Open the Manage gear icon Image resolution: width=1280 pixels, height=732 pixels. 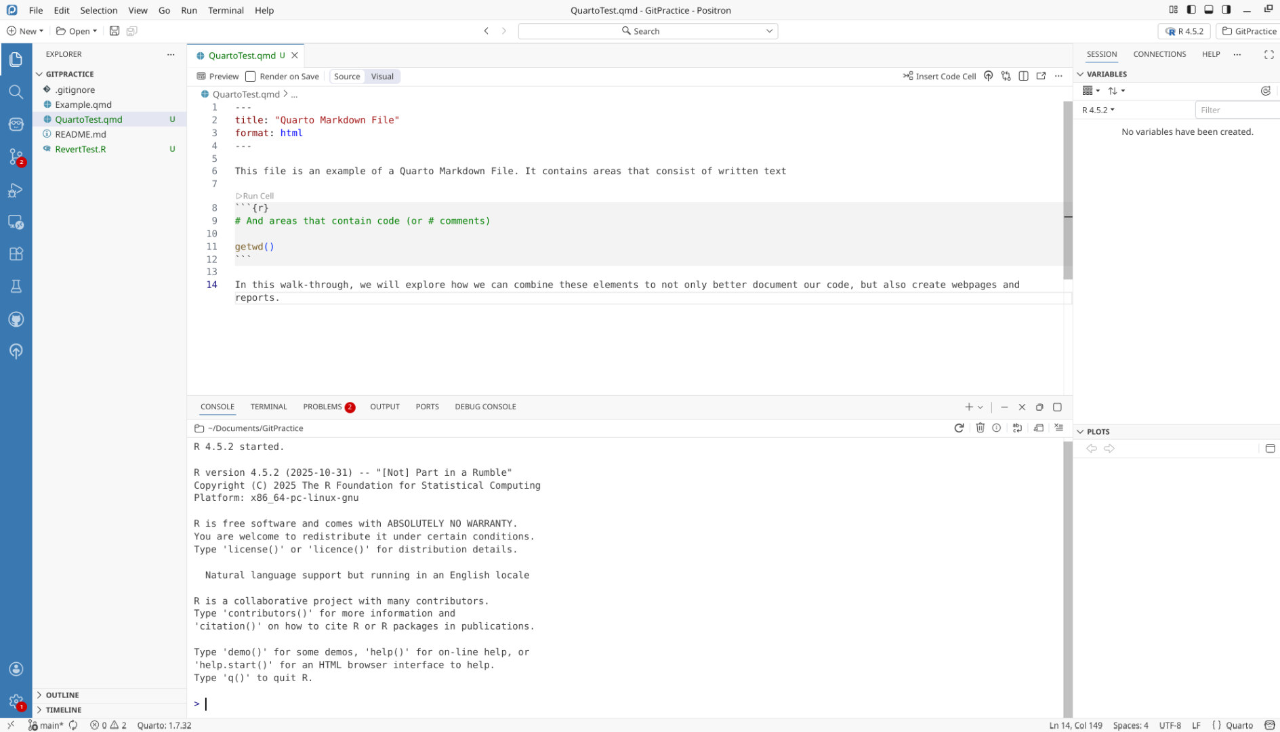16,701
